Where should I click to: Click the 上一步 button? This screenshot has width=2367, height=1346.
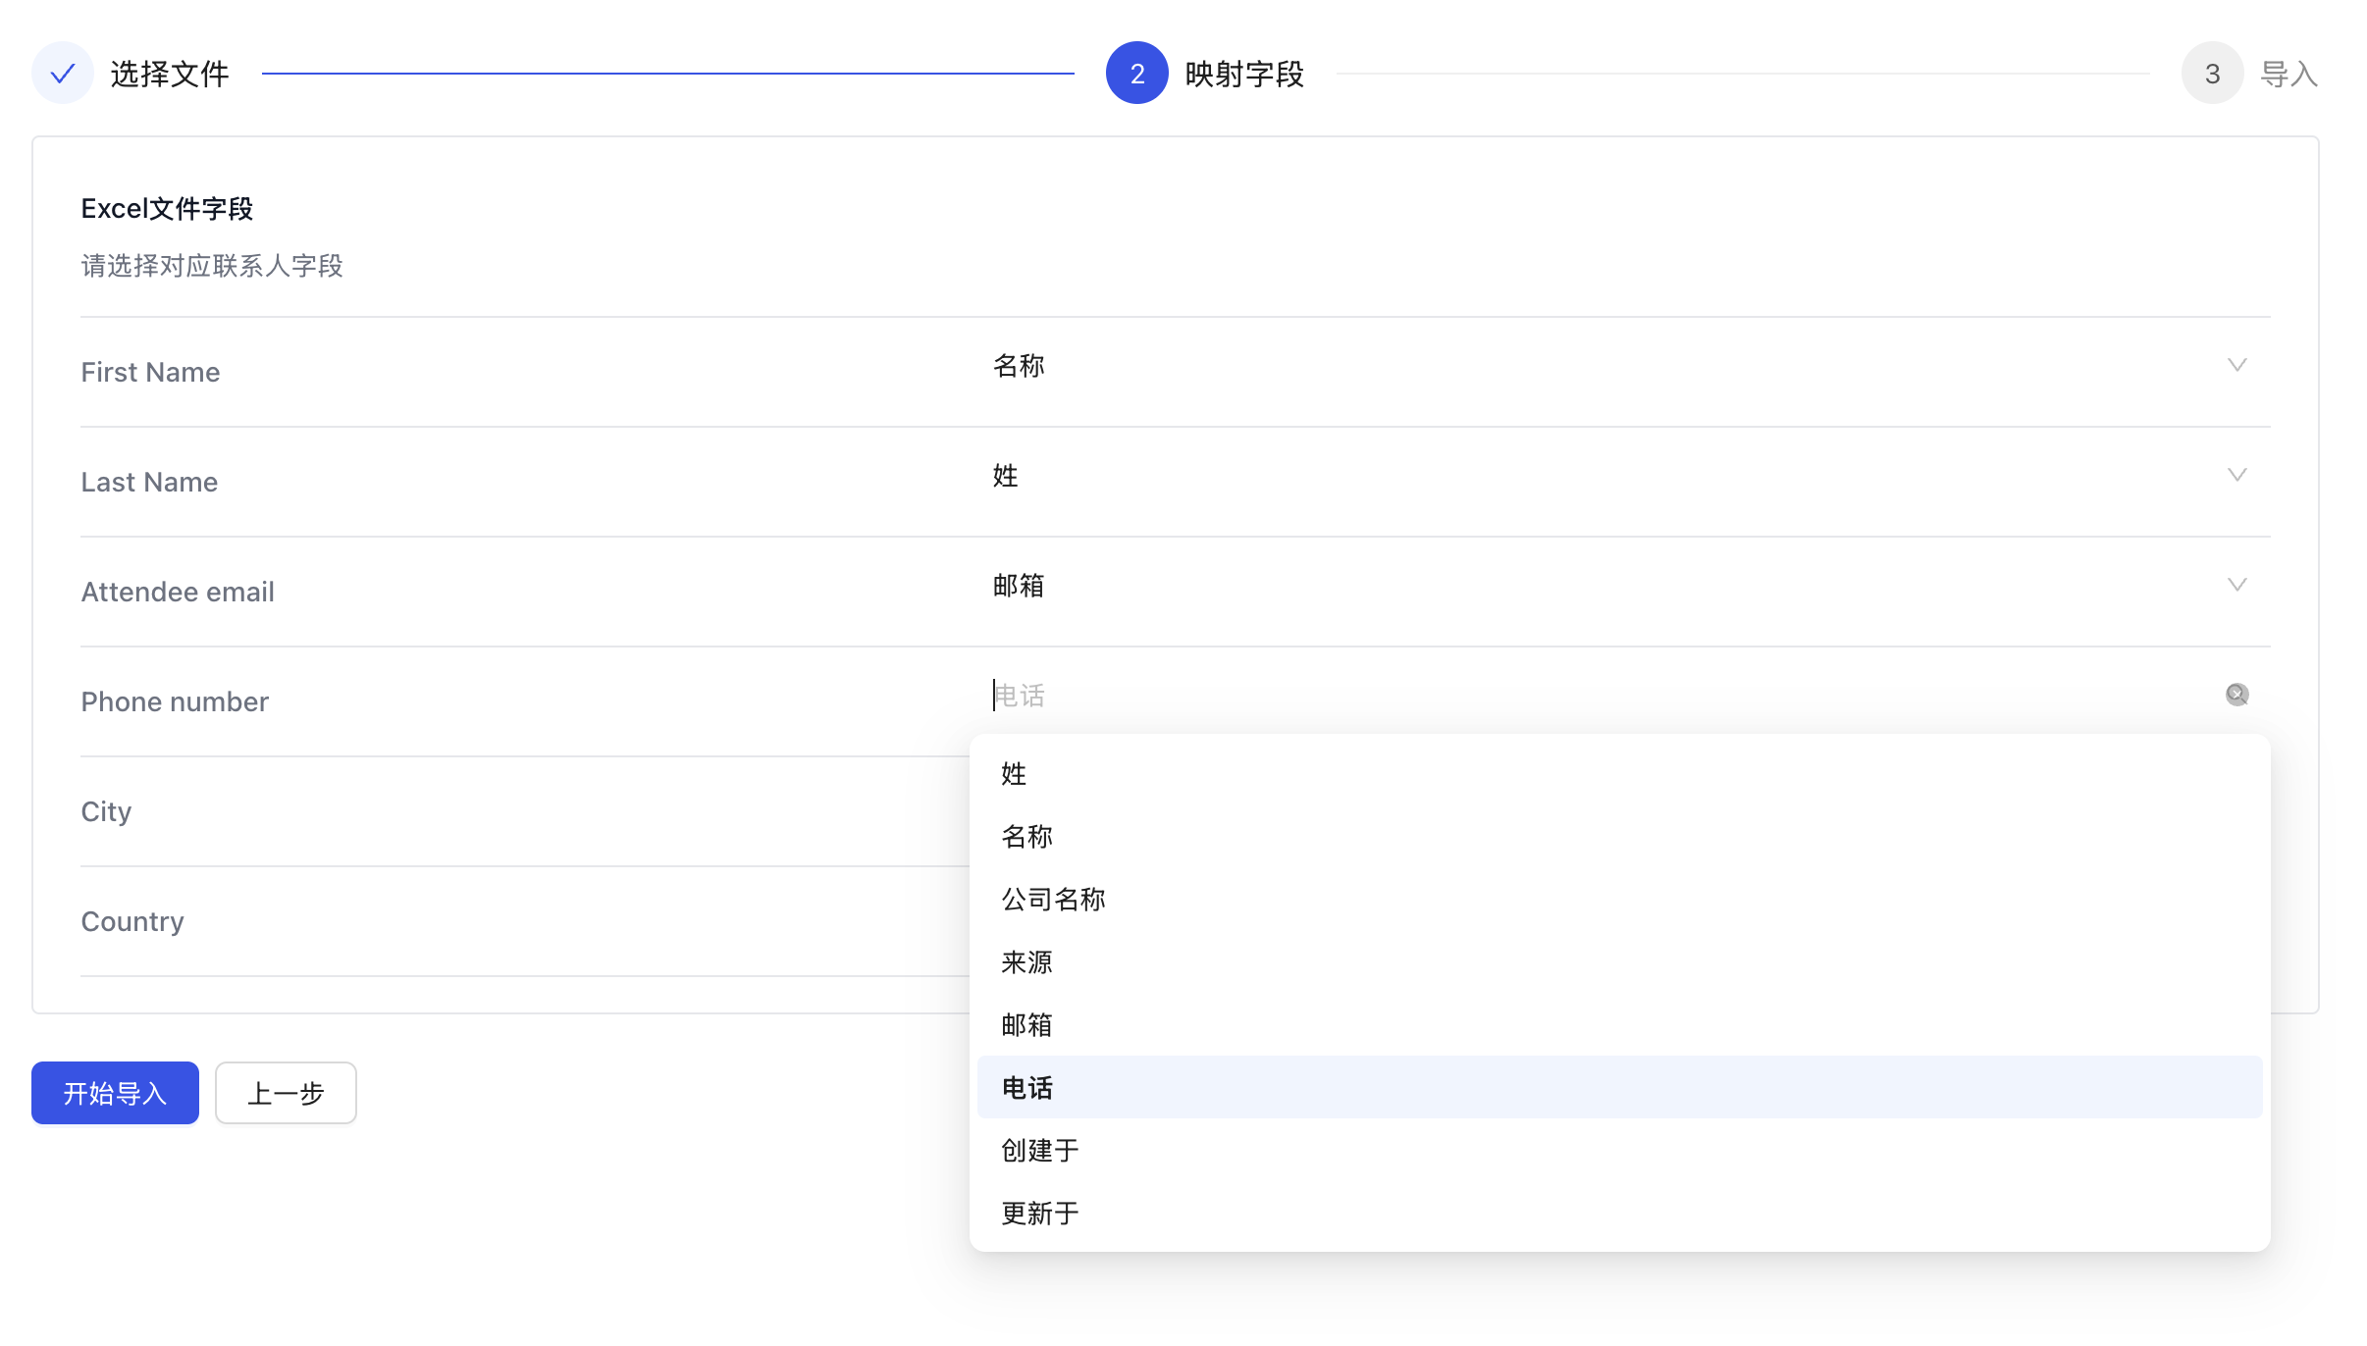click(x=285, y=1092)
